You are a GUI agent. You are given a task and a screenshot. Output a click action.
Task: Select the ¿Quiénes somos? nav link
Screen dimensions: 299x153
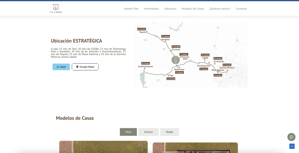(x=220, y=9)
